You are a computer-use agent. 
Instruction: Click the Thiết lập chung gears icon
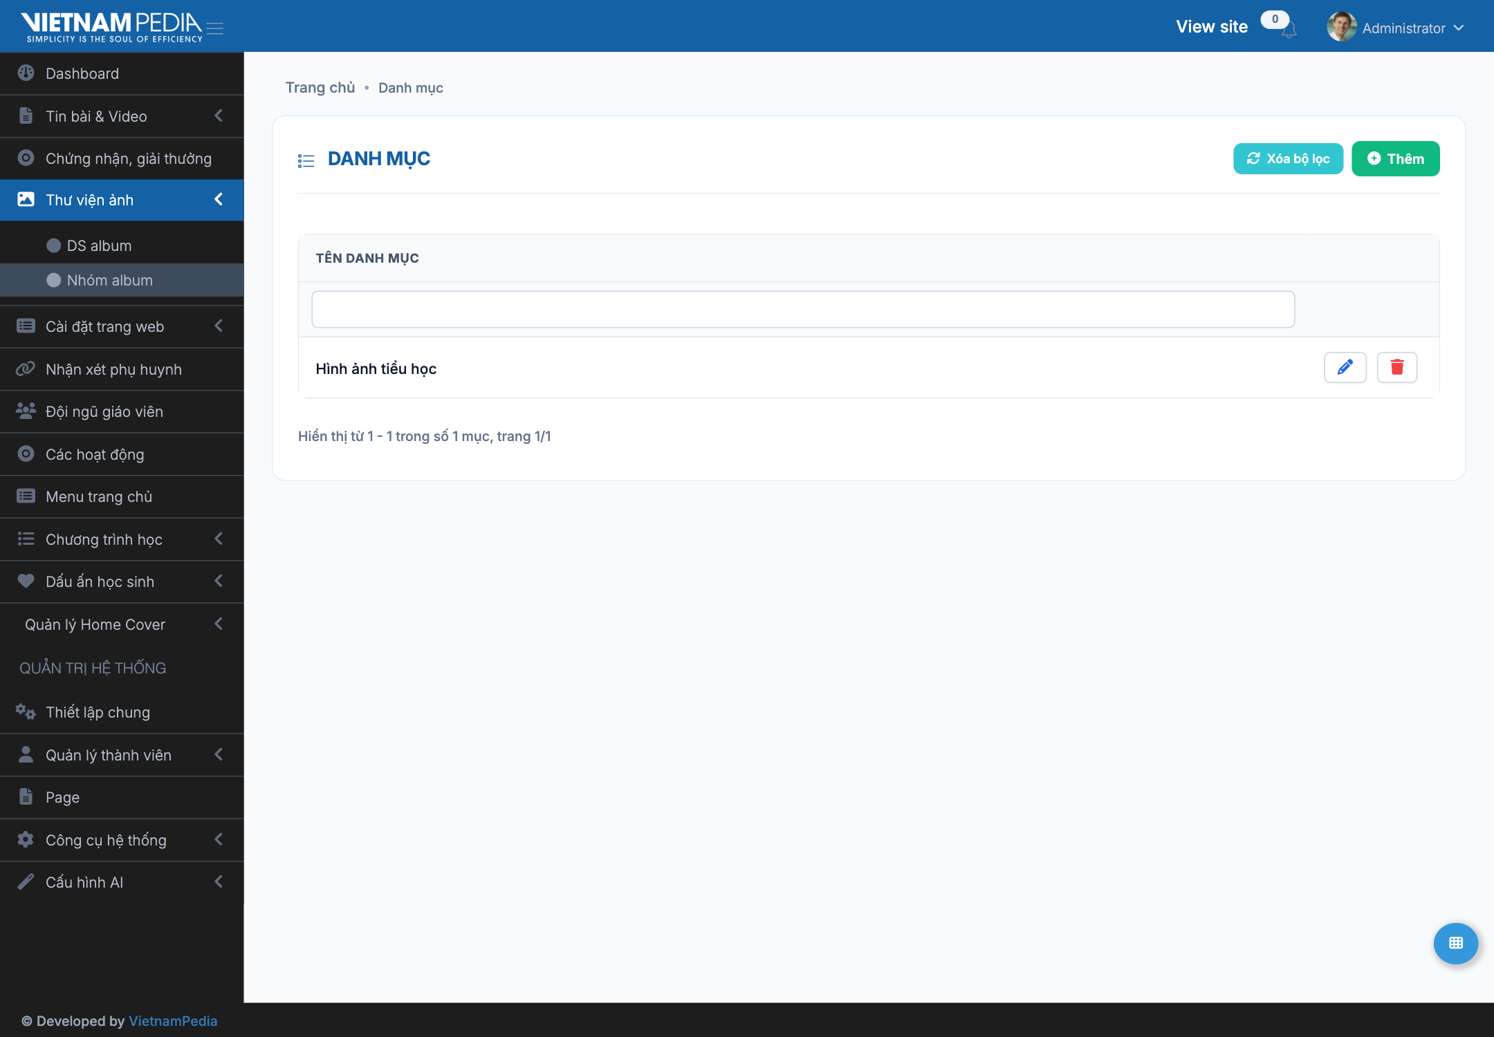point(26,711)
